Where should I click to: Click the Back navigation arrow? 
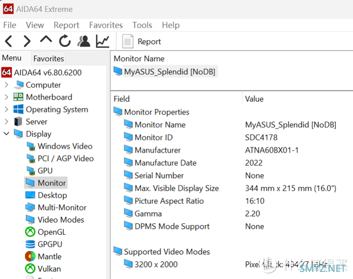pyautogui.click(x=9, y=41)
